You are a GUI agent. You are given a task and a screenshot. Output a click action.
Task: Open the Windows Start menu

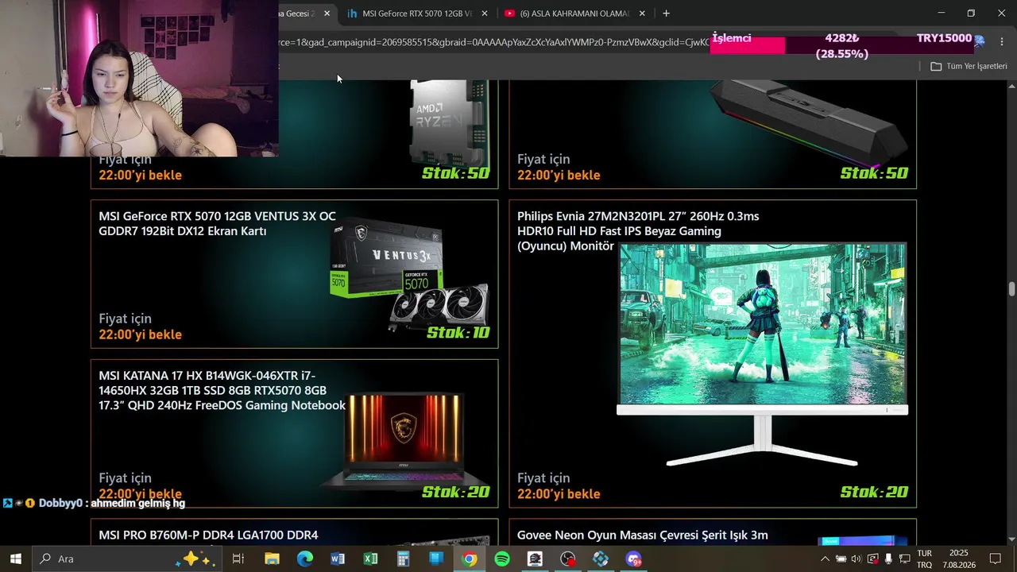(x=15, y=558)
